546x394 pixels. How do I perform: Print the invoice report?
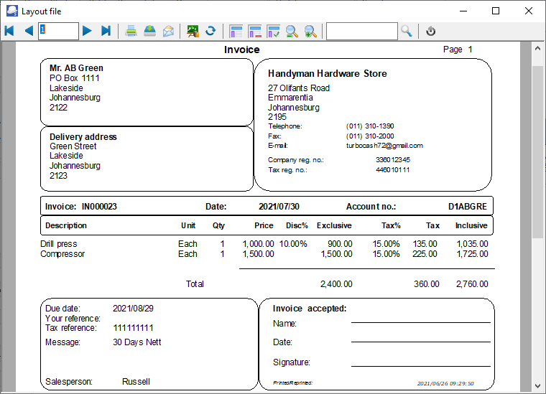tap(131, 31)
